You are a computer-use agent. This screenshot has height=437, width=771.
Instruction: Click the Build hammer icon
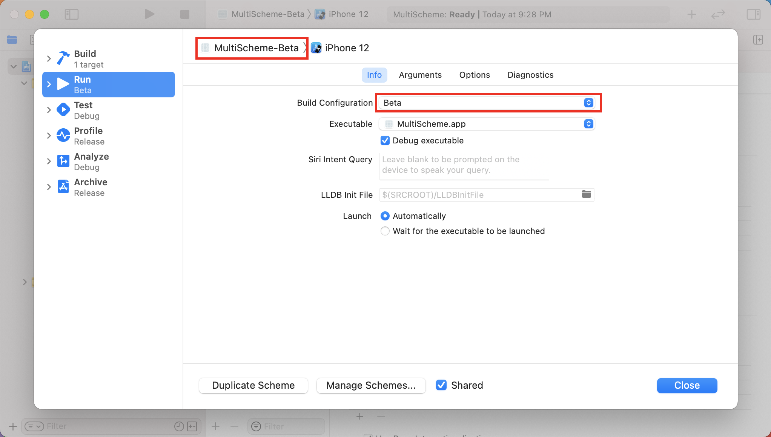click(63, 58)
